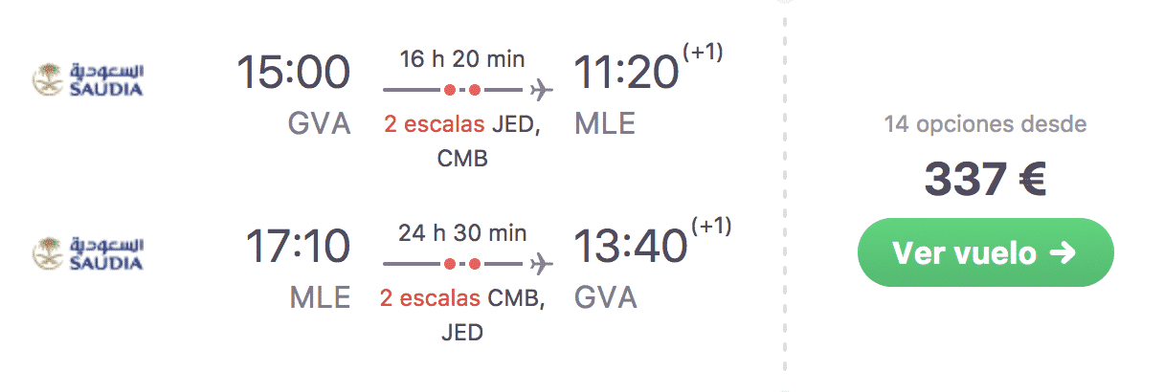Click the red stopover dots on the 16 h 20 min route

tap(462, 91)
